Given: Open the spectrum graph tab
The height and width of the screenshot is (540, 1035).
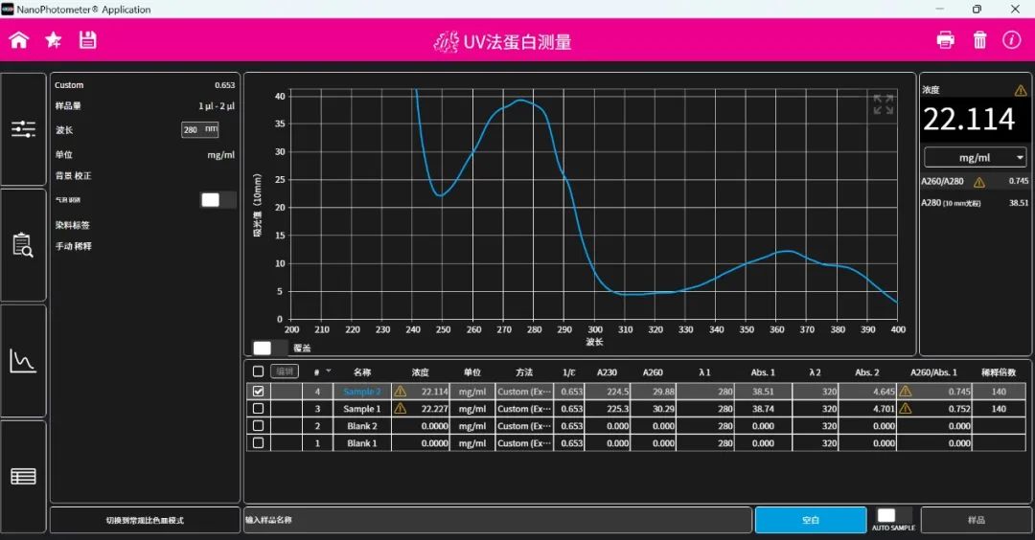Looking at the screenshot, I should tap(23, 361).
